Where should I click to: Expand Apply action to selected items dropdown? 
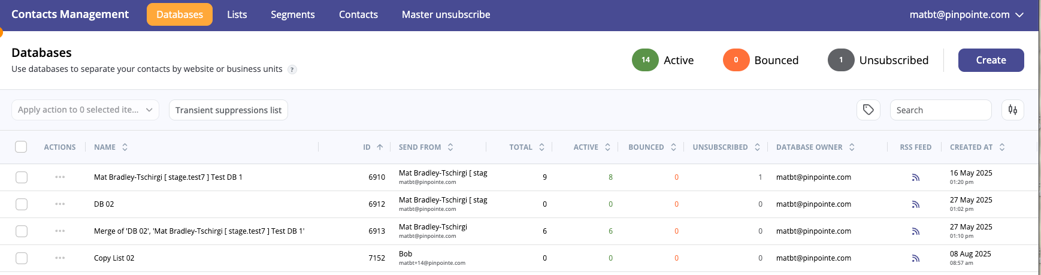coord(85,110)
